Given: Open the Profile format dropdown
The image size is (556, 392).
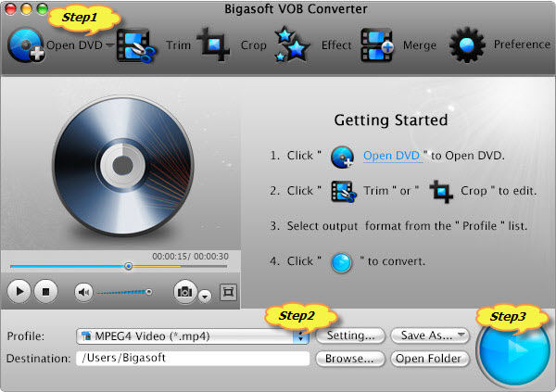Looking at the screenshot, I should [x=193, y=336].
